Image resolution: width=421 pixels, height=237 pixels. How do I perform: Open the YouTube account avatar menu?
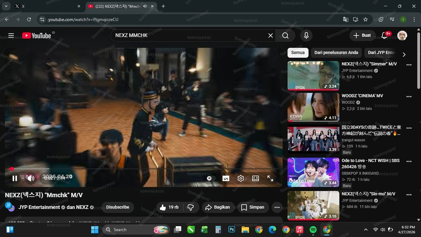402,36
